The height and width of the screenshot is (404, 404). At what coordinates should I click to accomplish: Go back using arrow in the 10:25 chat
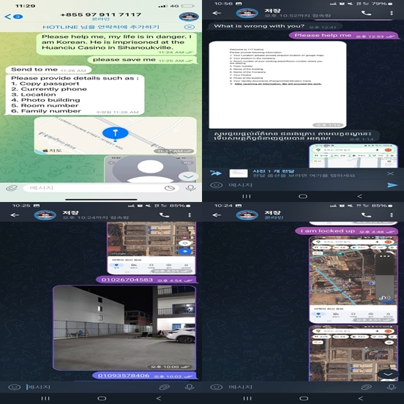(x=13, y=215)
